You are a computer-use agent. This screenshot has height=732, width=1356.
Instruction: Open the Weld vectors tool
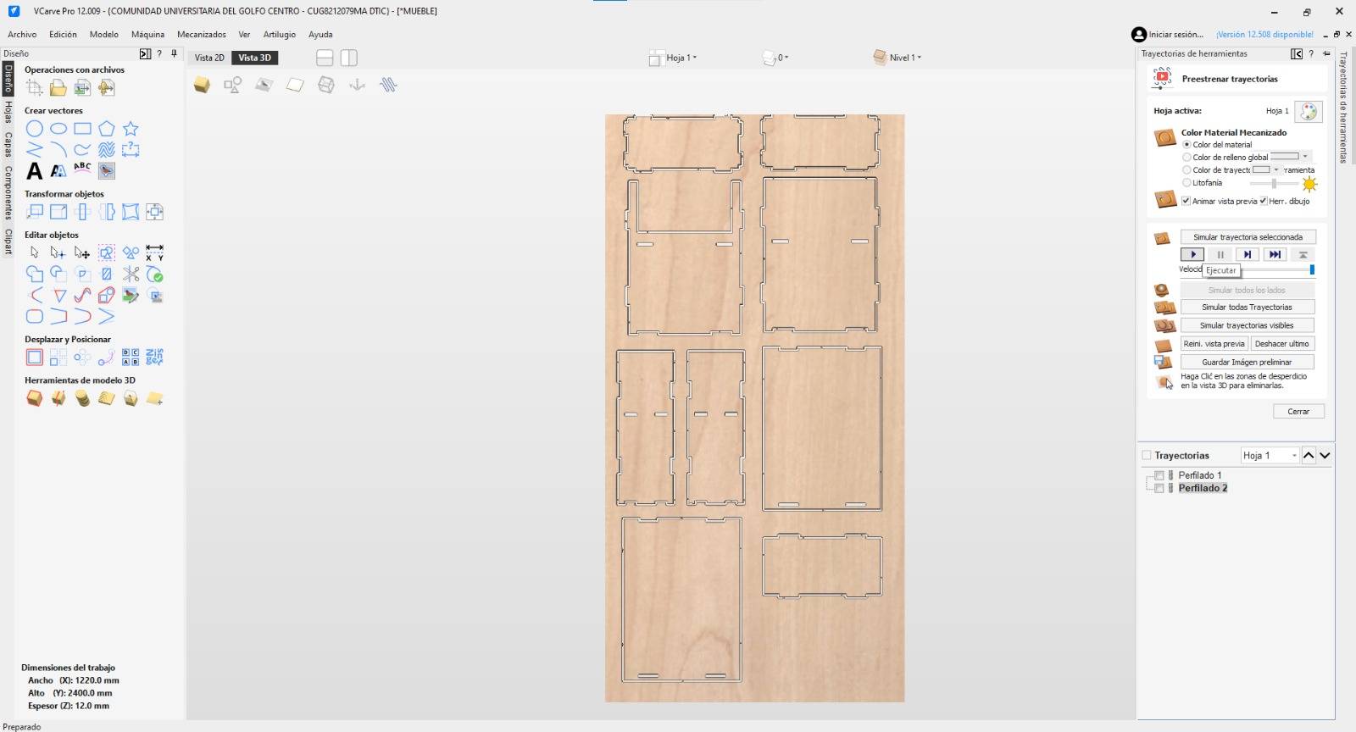pyautogui.click(x=34, y=274)
